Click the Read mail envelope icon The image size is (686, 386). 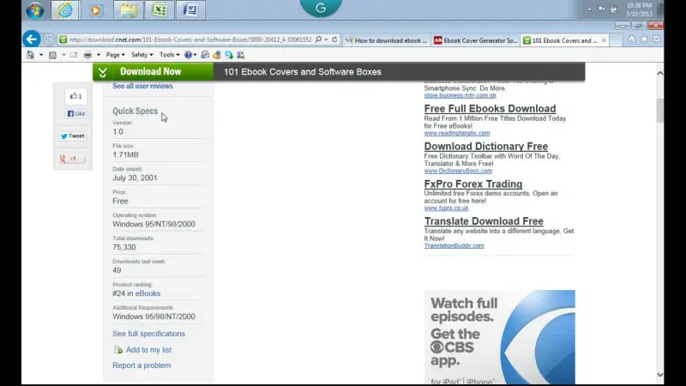74,55
